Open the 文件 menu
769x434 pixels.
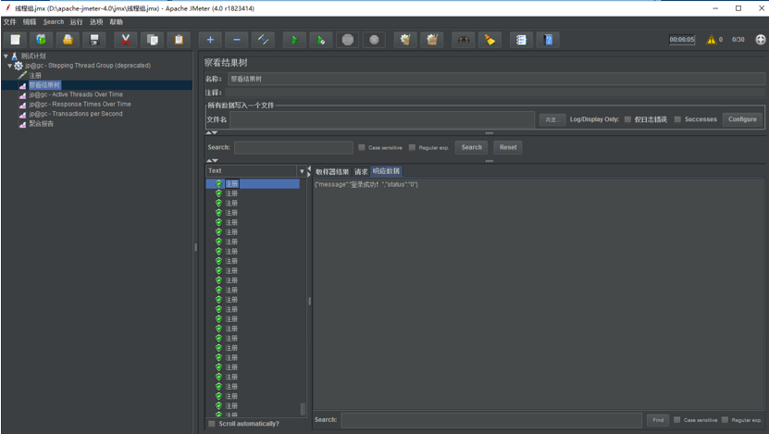pos(9,22)
